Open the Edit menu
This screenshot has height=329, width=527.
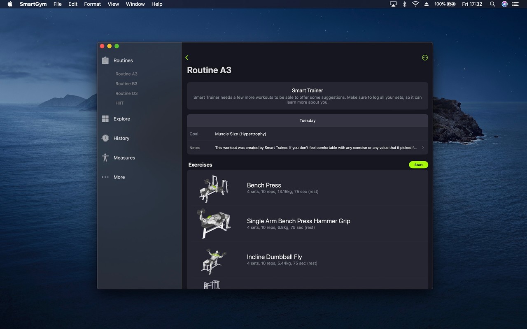tap(73, 4)
